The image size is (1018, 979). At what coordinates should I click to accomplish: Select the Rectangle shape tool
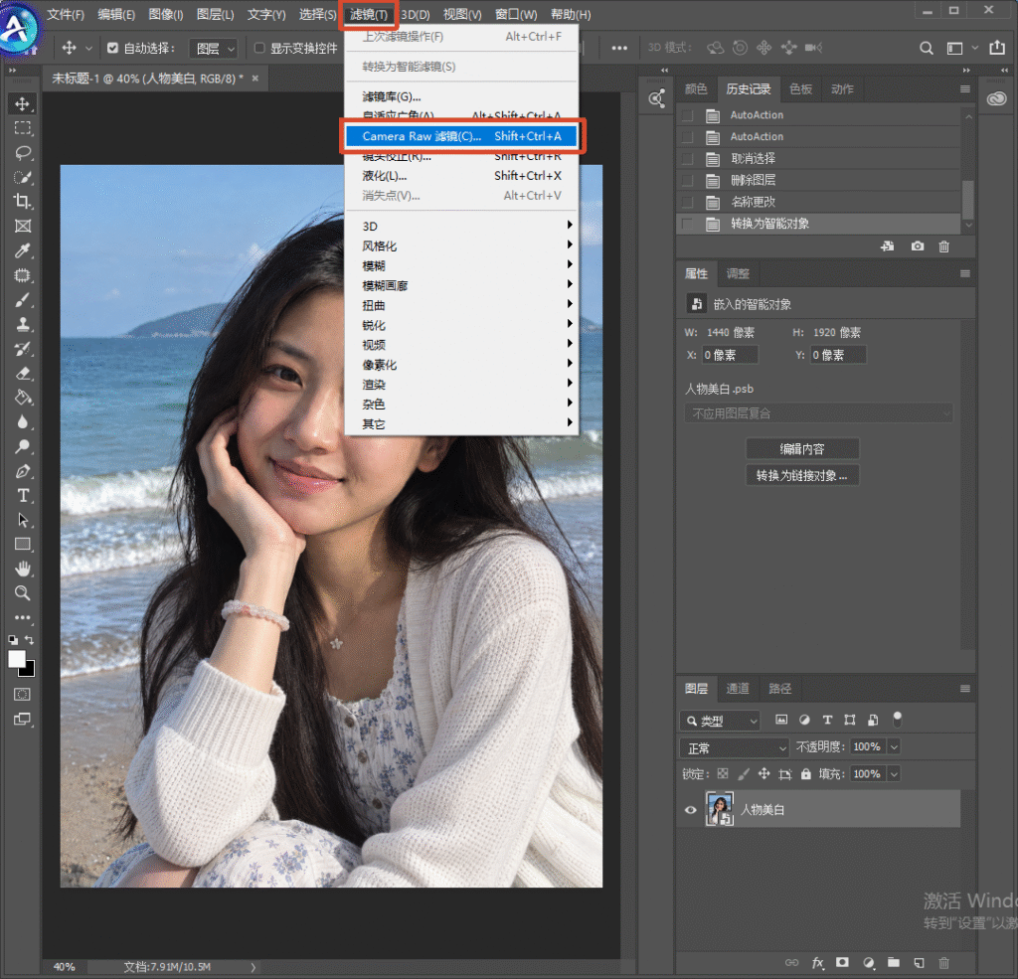[23, 544]
